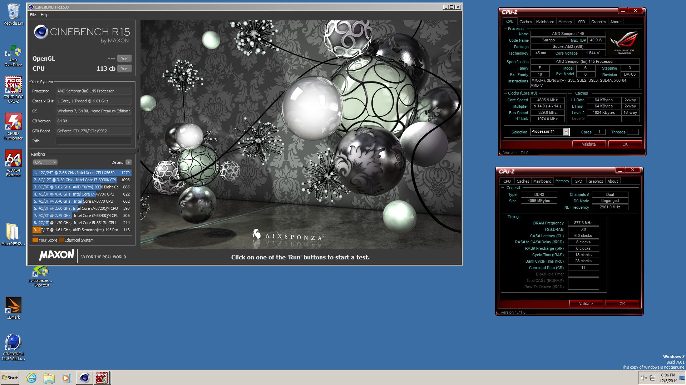This screenshot has height=385, width=686.
Task: Switch to Cinebench taskbar button
Action: coord(85,378)
